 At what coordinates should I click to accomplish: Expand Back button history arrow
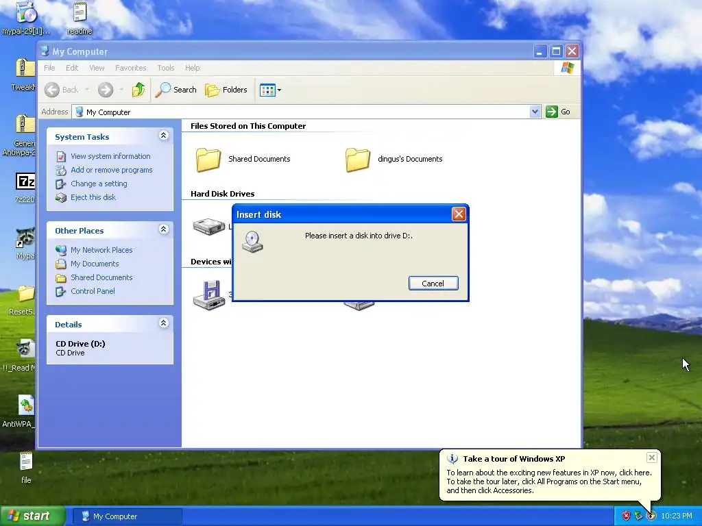[x=87, y=90]
